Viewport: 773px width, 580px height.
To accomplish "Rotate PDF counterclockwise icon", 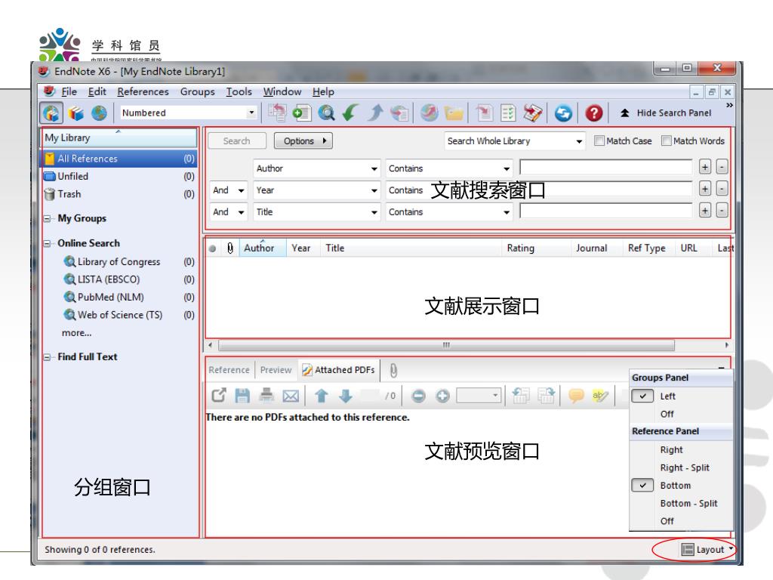I will point(521,396).
